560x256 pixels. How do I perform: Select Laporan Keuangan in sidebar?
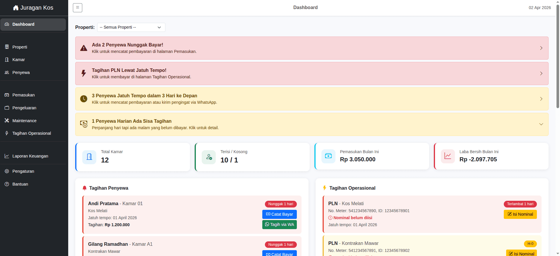click(33, 156)
